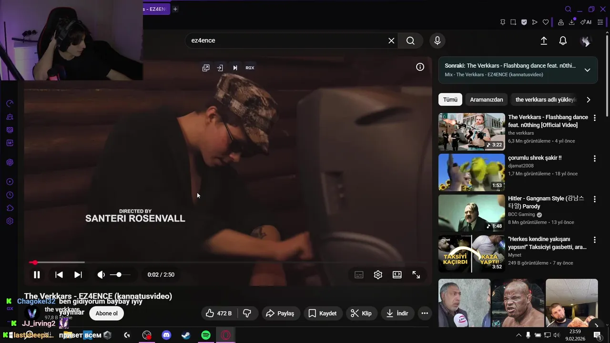This screenshot has width=610, height=343.
Task: Open Flashbang dance video thumbnail
Action: point(471,131)
